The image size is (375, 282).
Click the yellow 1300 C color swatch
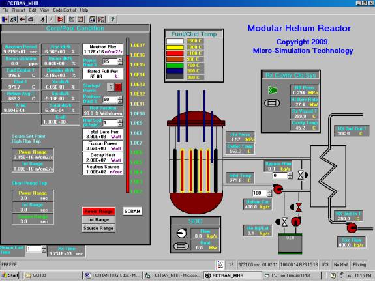point(175,48)
